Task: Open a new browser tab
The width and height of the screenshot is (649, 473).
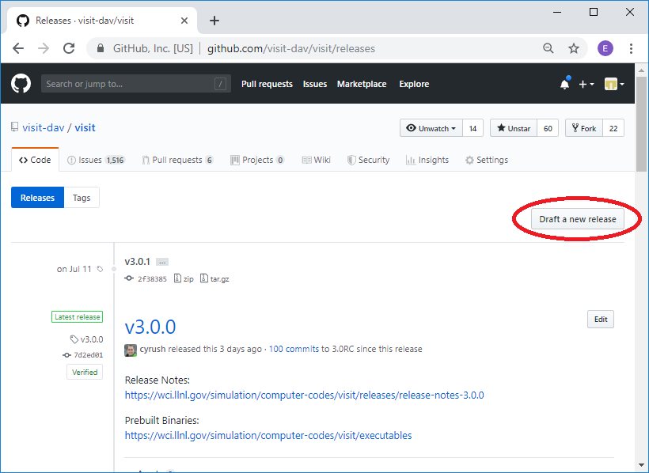Action: tap(214, 21)
